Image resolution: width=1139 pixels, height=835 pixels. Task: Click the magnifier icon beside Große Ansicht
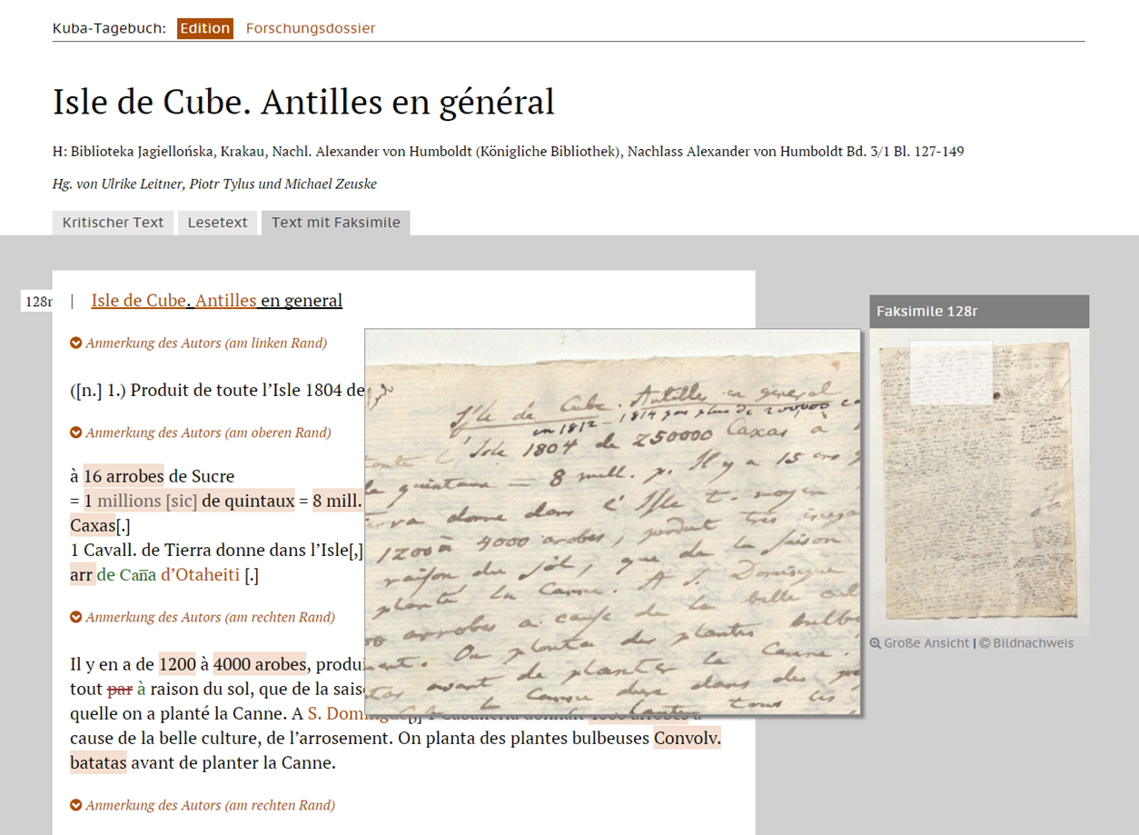click(x=876, y=643)
